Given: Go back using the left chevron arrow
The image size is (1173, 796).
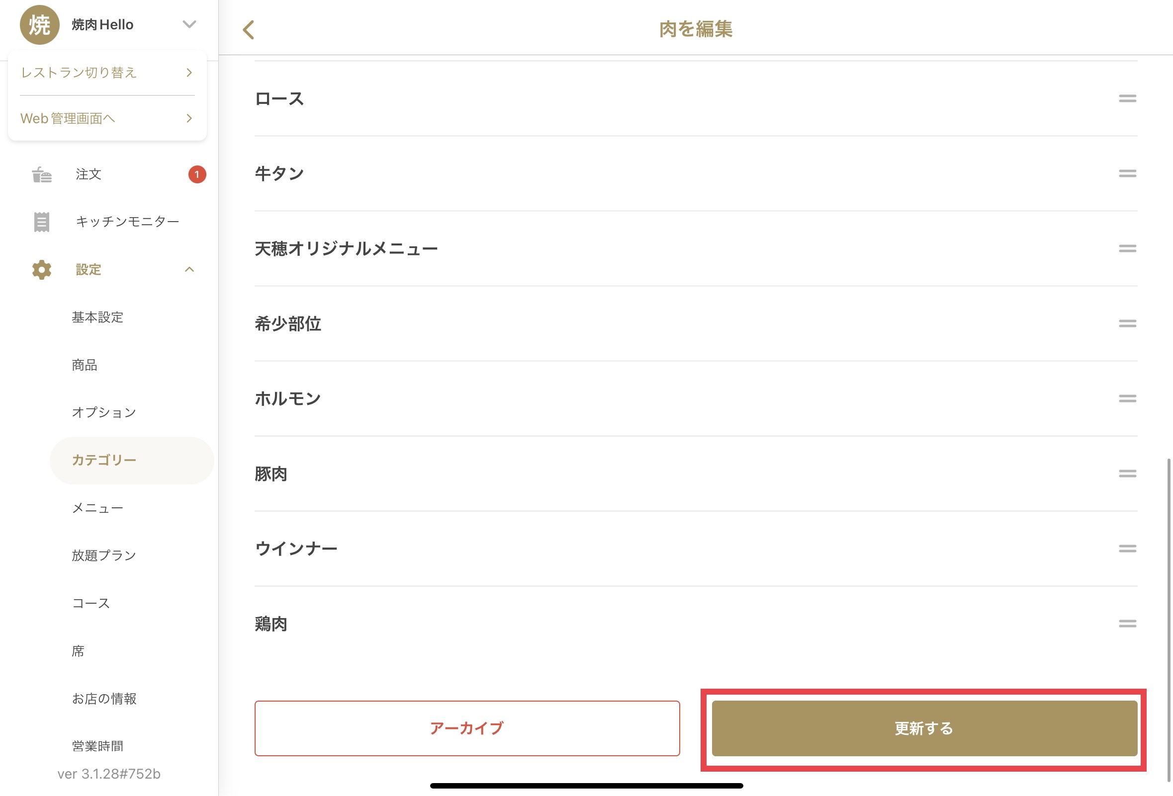Looking at the screenshot, I should [248, 30].
